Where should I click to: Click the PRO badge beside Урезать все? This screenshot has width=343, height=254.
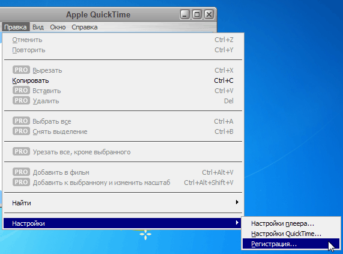click(x=21, y=151)
